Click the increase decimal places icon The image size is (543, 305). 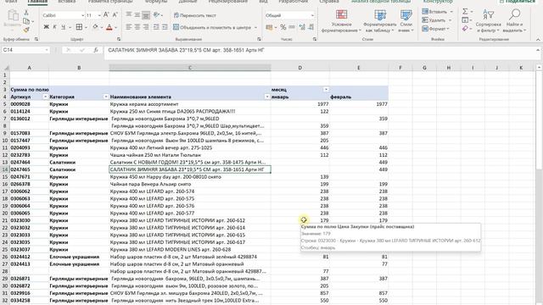click(x=302, y=27)
